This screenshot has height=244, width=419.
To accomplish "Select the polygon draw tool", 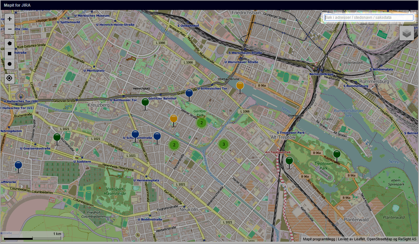I will (10, 43).
